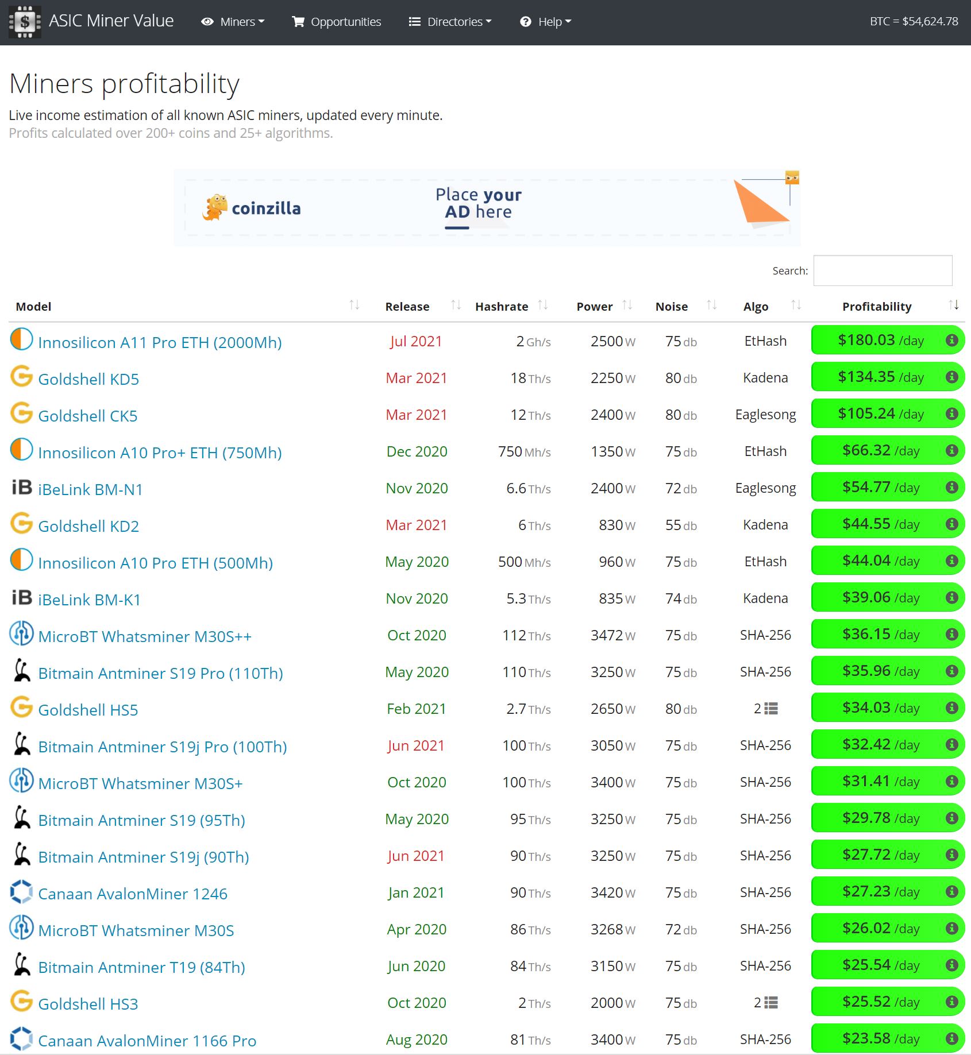Open the Goldshell KD5 miner page
971x1055 pixels.
(88, 379)
